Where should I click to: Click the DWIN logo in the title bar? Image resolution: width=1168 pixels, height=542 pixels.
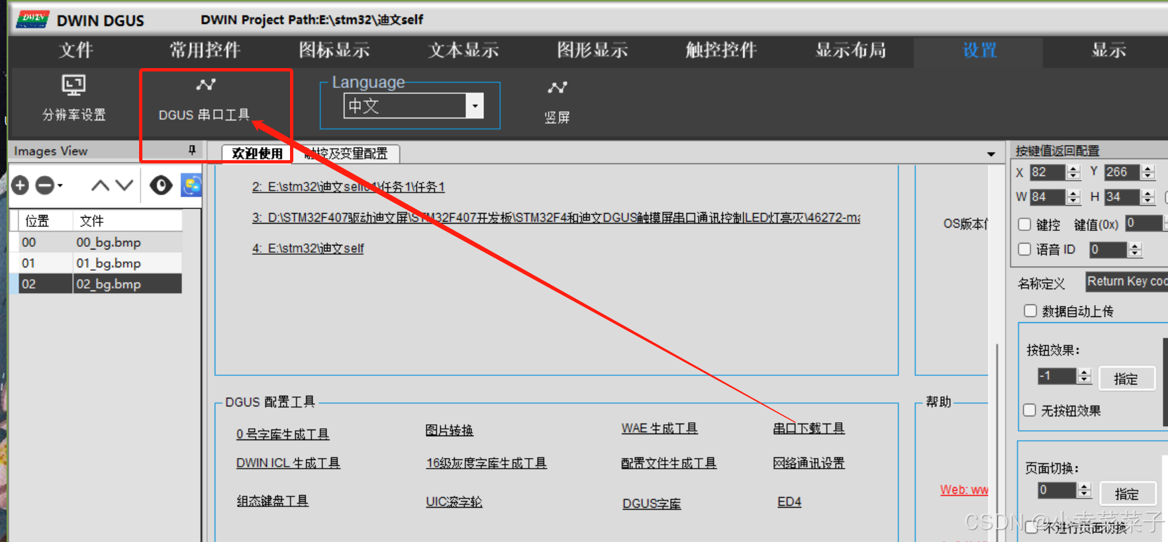33,19
